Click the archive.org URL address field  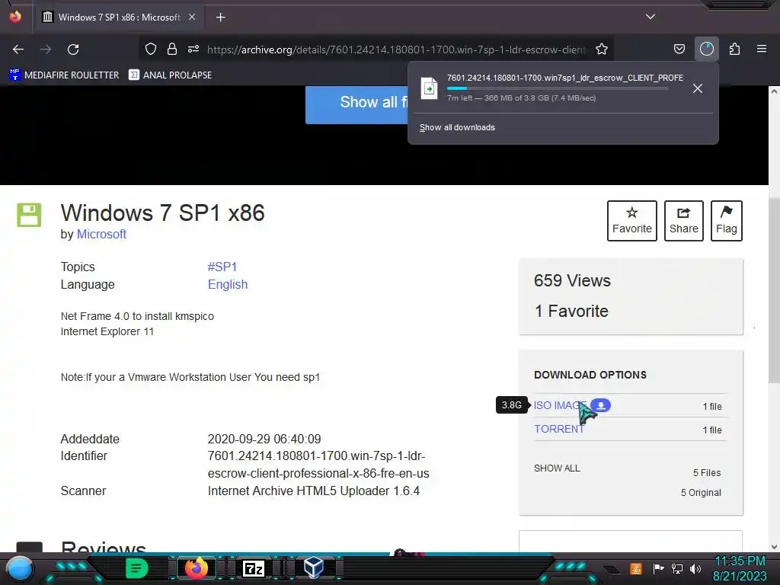coord(397,50)
